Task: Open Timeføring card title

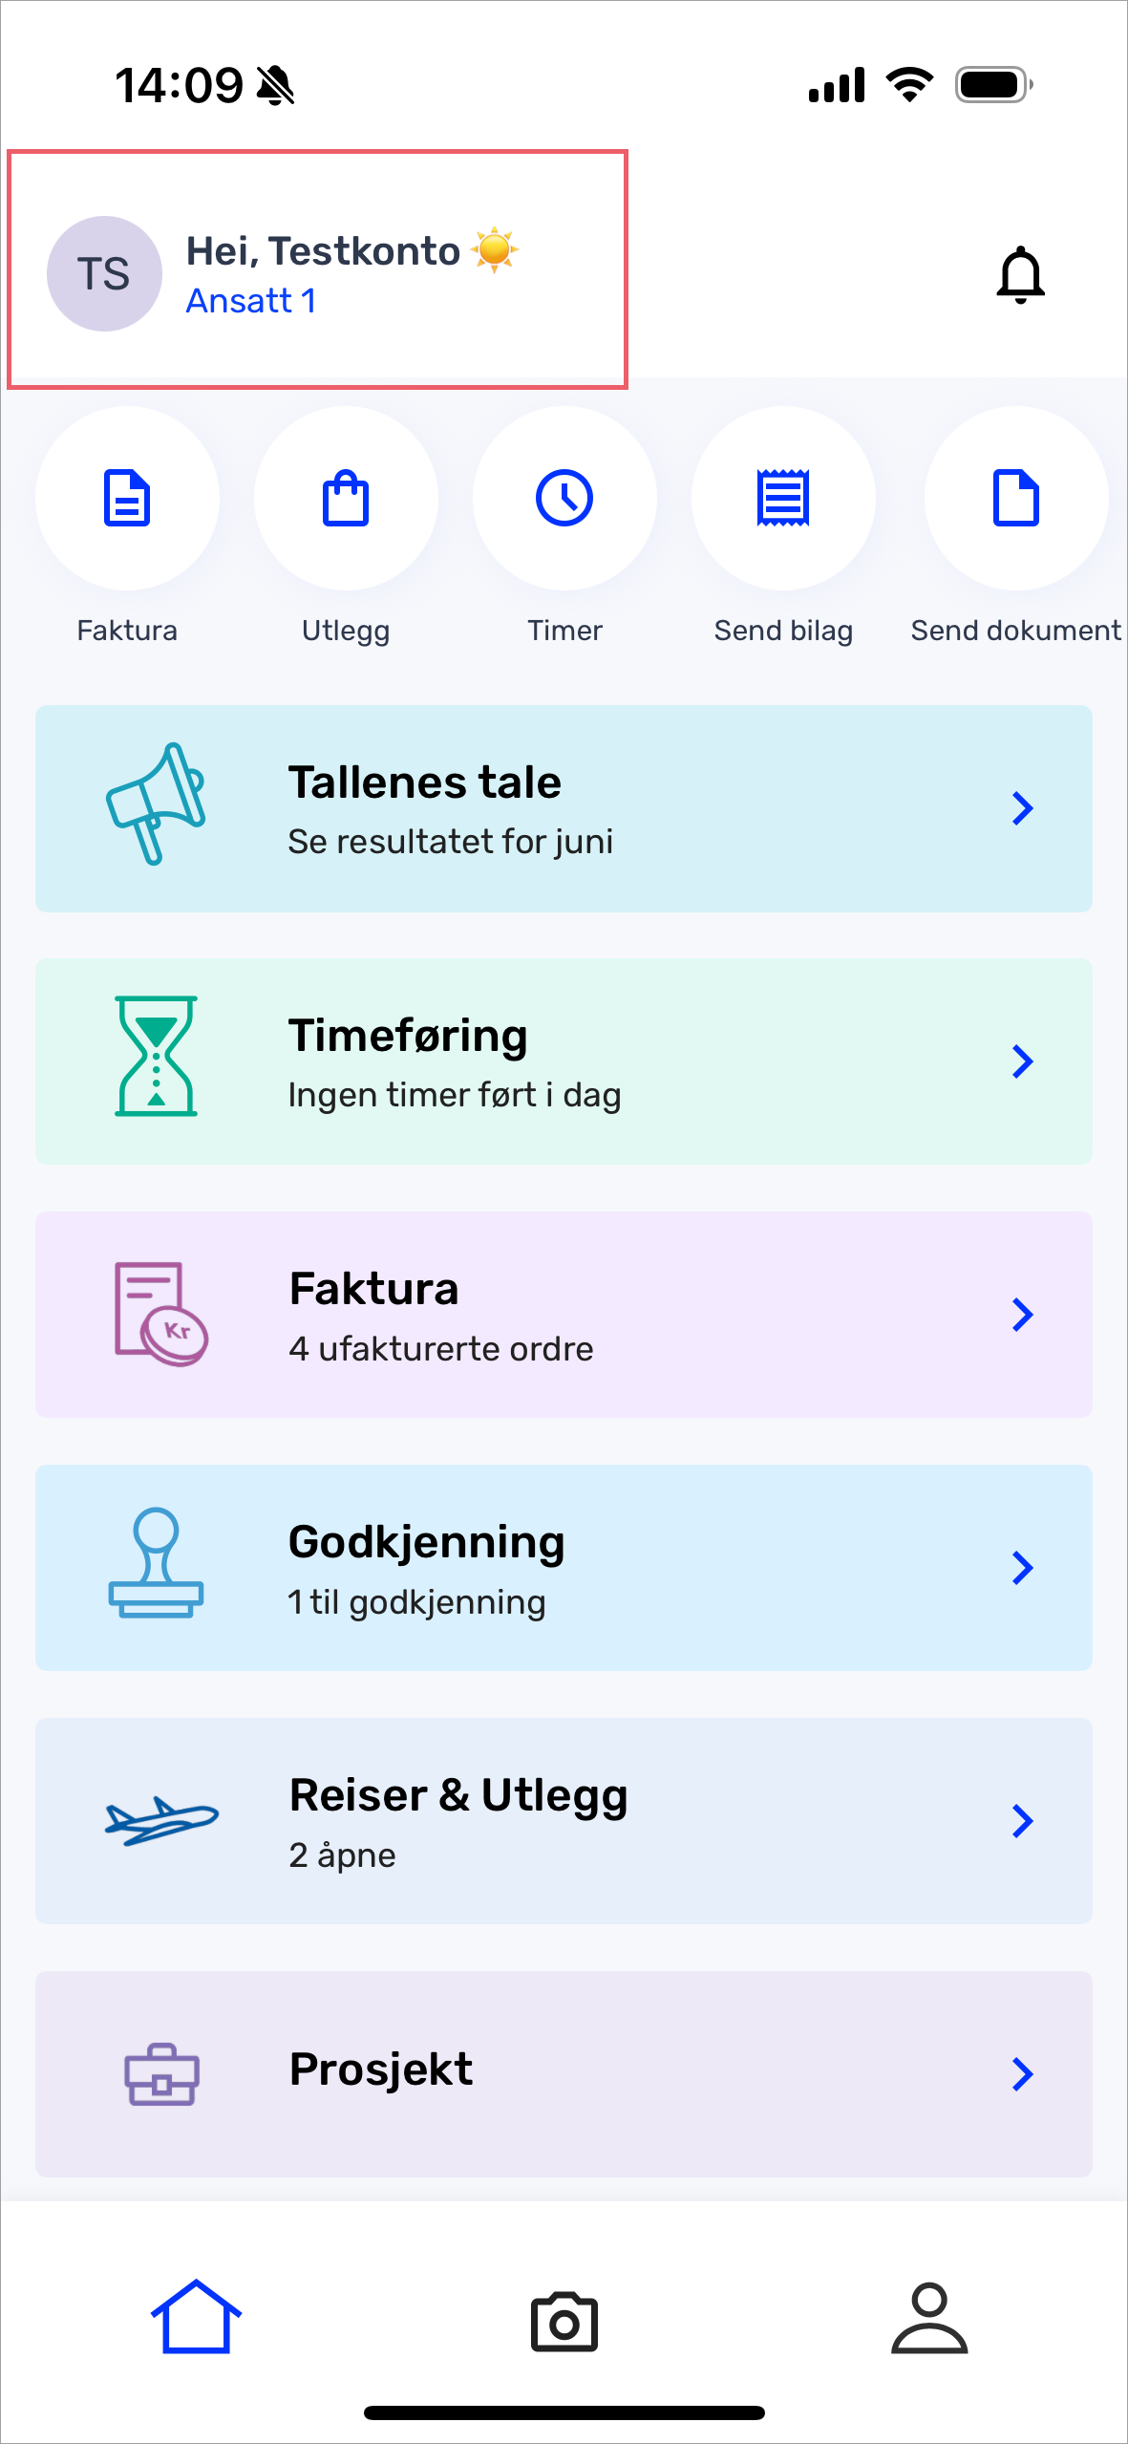Action: click(408, 1036)
